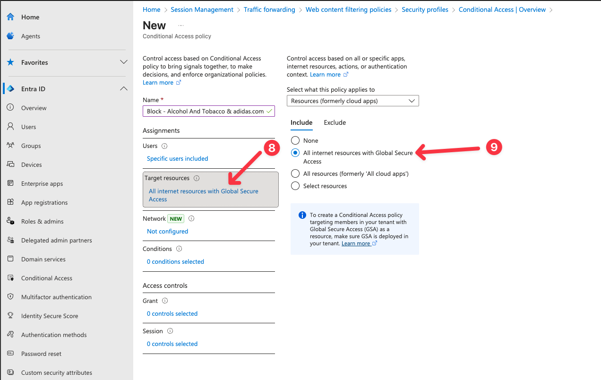Click the Groups icon in sidebar
Viewport: 601px width, 380px height.
[10, 146]
